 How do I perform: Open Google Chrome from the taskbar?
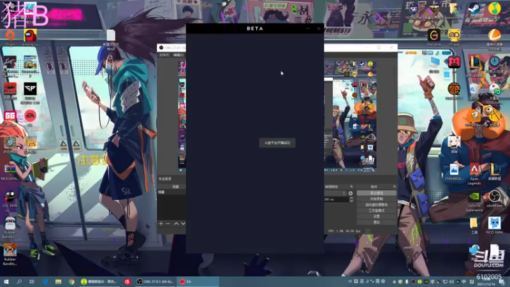pos(71,281)
